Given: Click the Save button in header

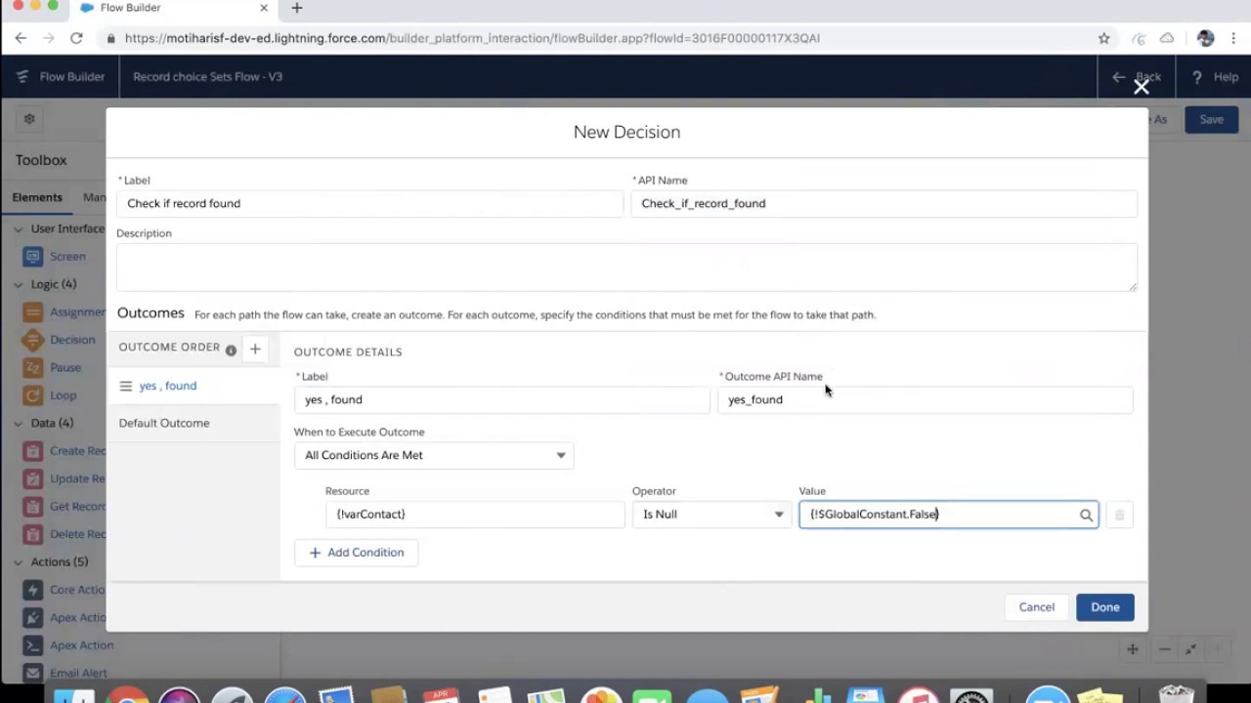Looking at the screenshot, I should click(1211, 119).
